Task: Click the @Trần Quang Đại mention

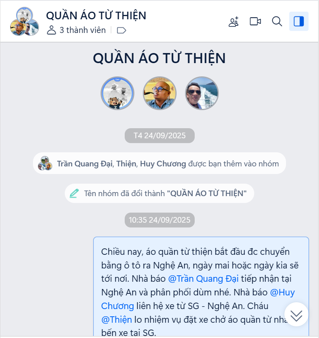Action: (x=203, y=279)
